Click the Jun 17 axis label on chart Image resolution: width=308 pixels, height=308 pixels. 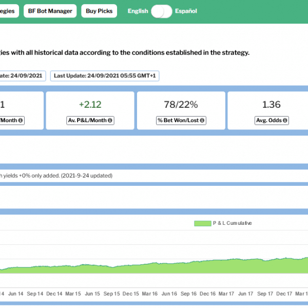point(245,294)
